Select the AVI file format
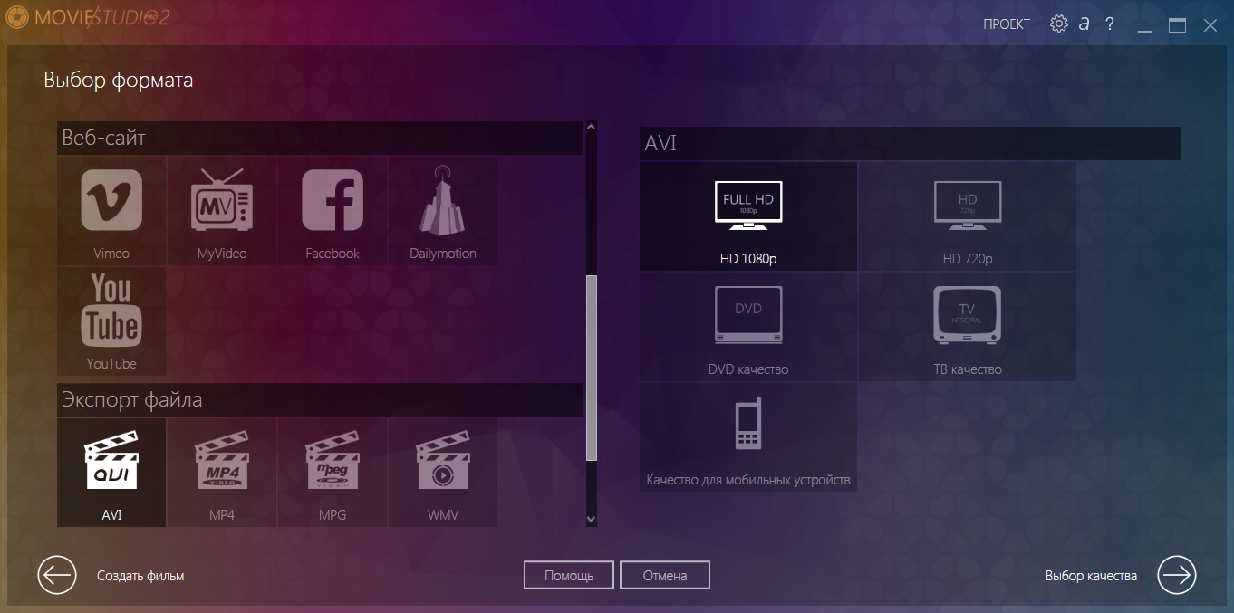This screenshot has height=613, width=1234. 111,472
